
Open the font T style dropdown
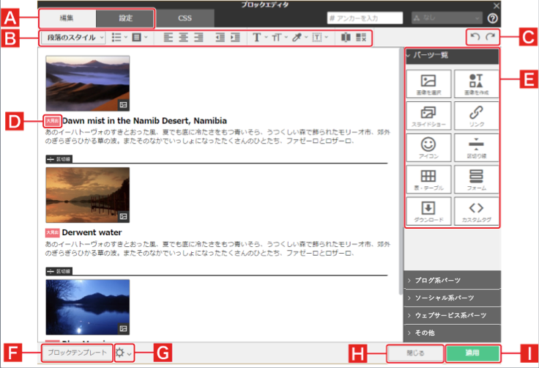coord(259,37)
